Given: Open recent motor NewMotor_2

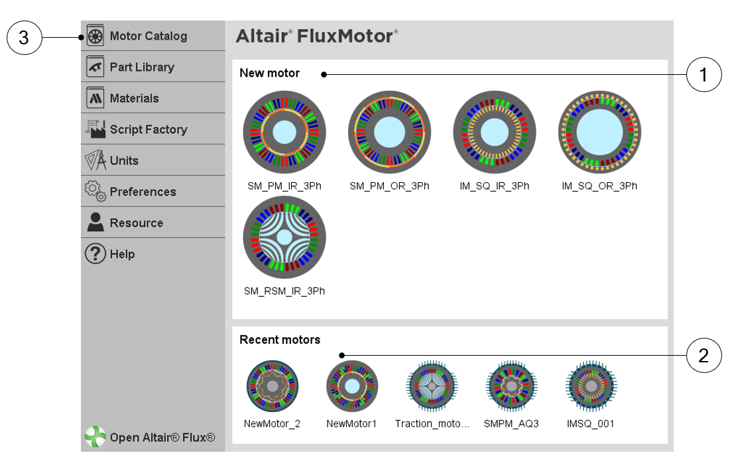Looking at the screenshot, I should (x=272, y=386).
